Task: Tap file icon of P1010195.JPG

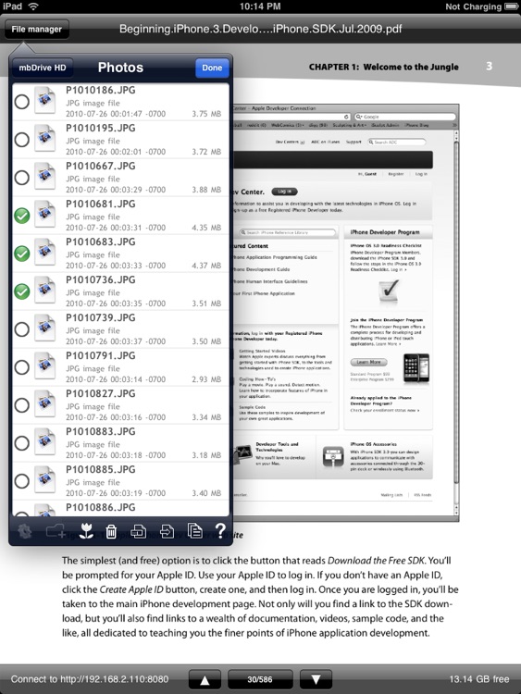Action: tap(44, 139)
